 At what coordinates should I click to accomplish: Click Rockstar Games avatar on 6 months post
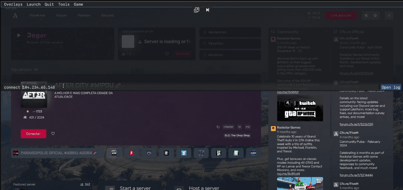273,39
